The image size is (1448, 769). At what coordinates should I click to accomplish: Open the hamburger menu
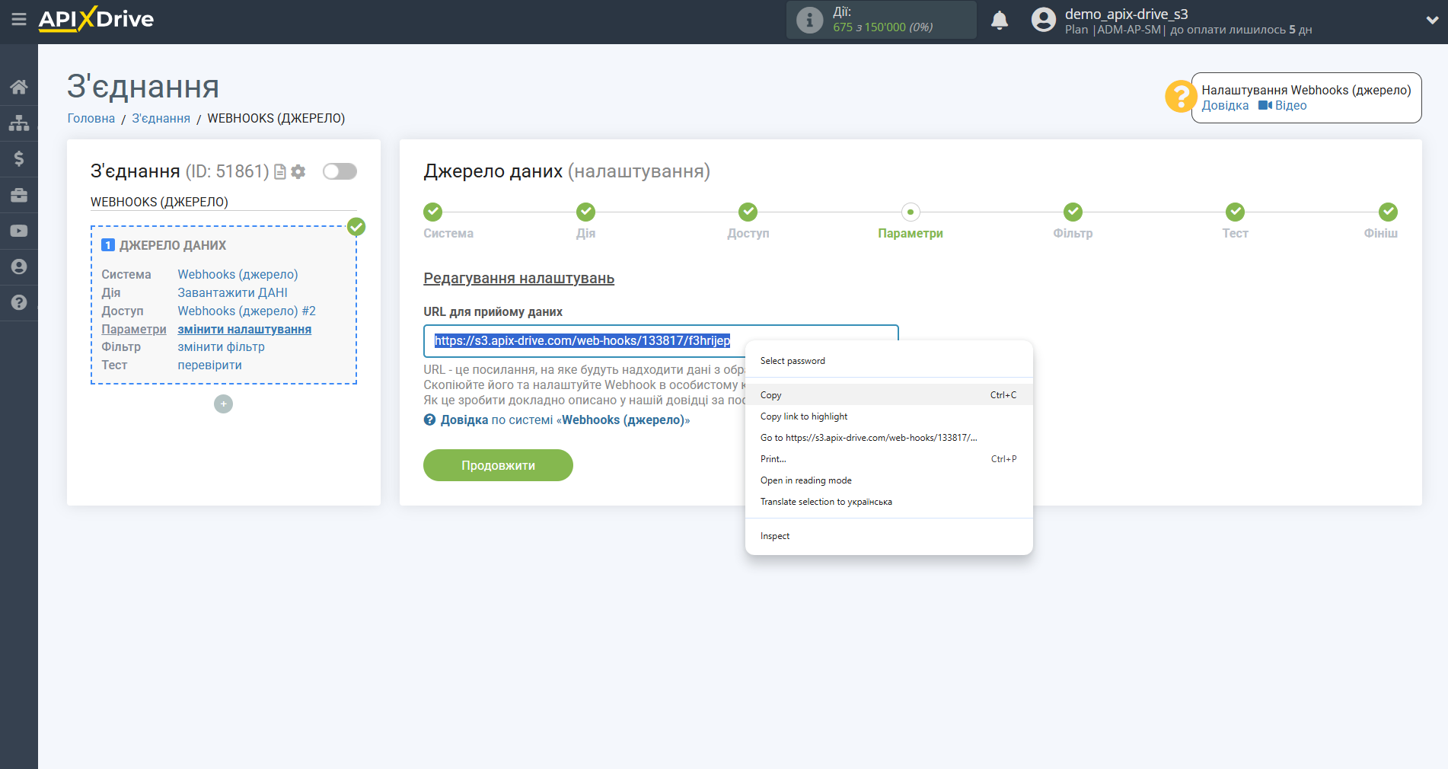tap(19, 19)
